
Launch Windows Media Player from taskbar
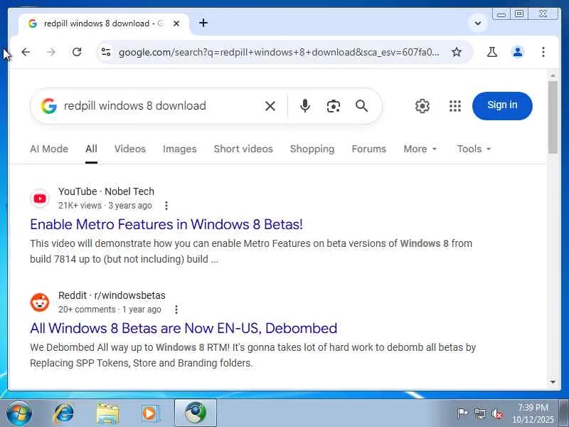tap(150, 413)
